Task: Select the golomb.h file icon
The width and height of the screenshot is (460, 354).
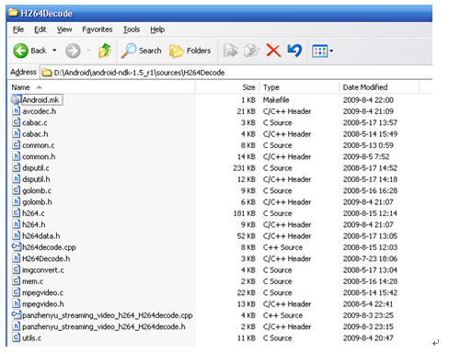Action: coord(17,201)
